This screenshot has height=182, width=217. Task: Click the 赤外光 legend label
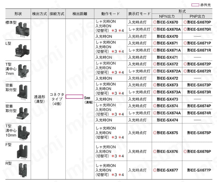206,5
